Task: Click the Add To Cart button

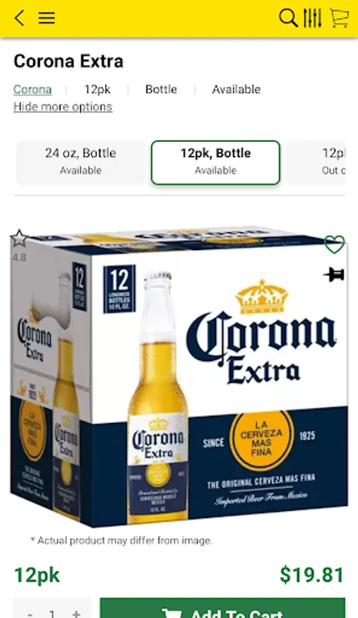Action: tap(222, 609)
